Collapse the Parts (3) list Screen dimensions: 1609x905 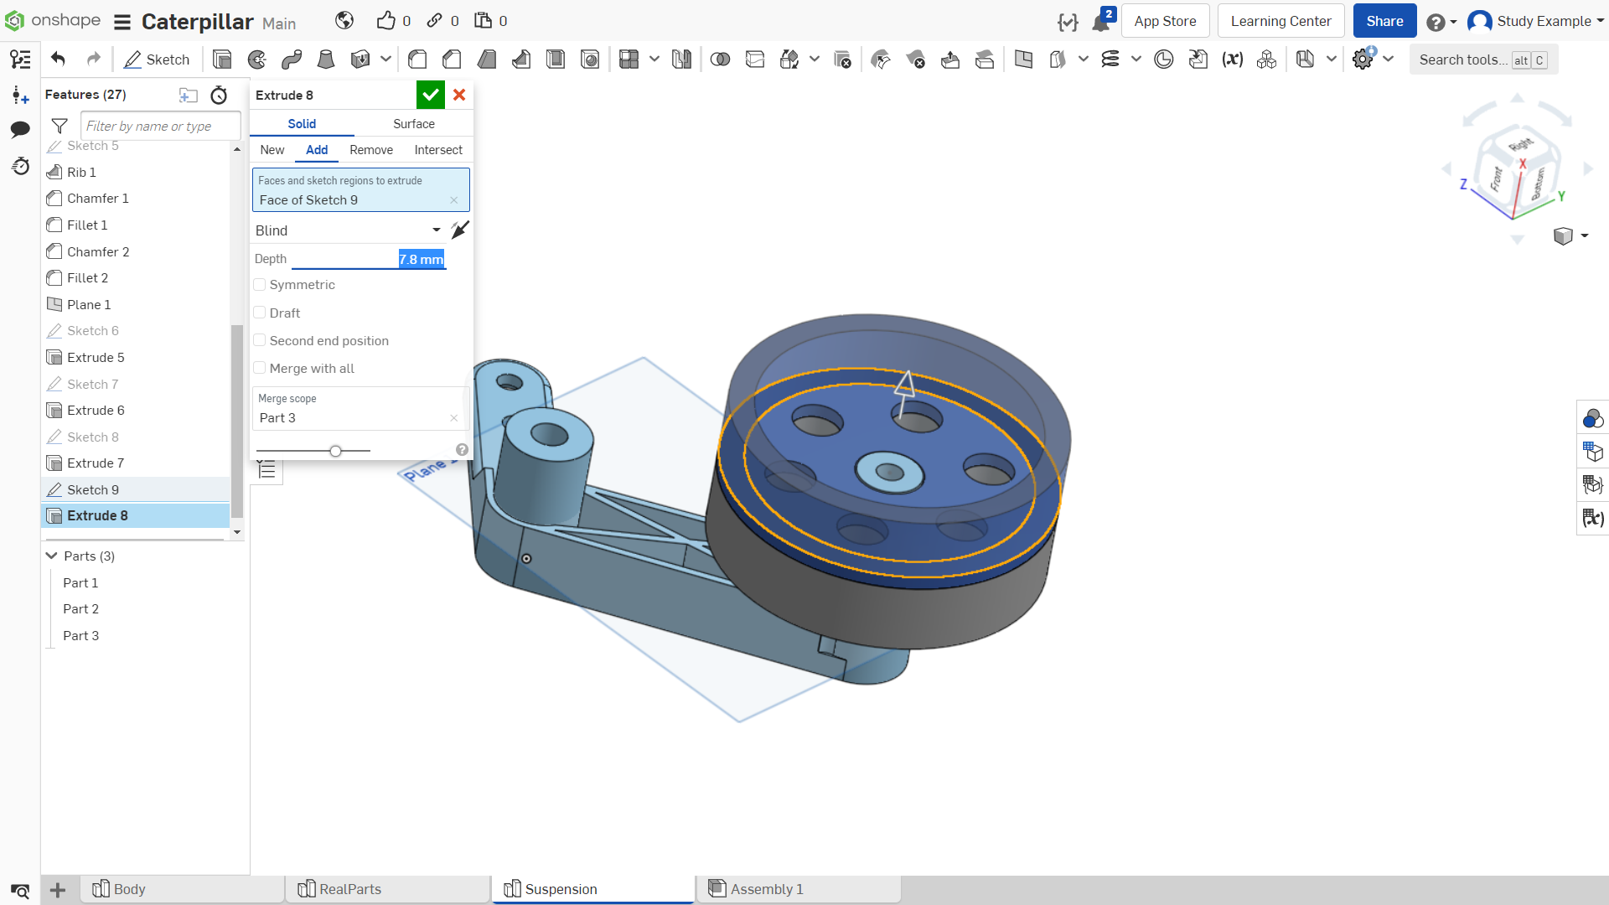point(52,556)
